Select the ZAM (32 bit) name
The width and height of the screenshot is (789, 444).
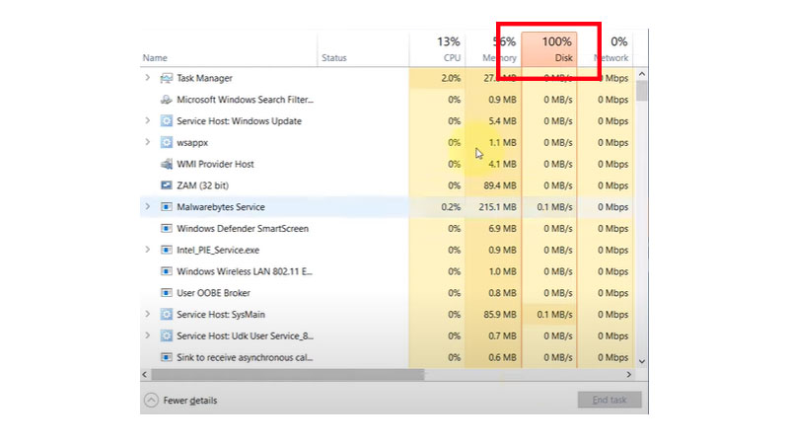click(202, 185)
